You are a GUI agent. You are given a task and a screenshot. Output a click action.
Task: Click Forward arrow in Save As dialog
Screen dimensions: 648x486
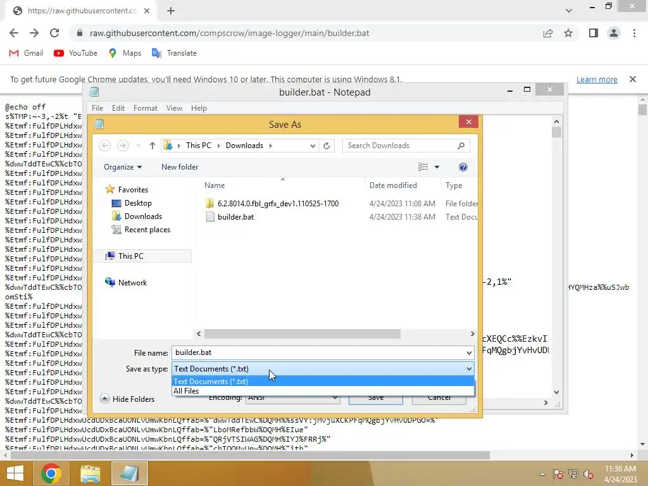[x=123, y=146]
